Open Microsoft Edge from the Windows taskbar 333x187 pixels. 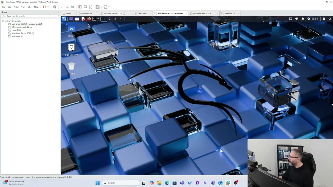(167, 183)
